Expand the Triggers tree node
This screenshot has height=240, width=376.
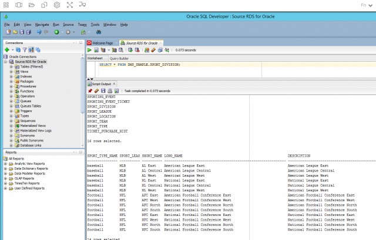pyautogui.click(x=11, y=111)
